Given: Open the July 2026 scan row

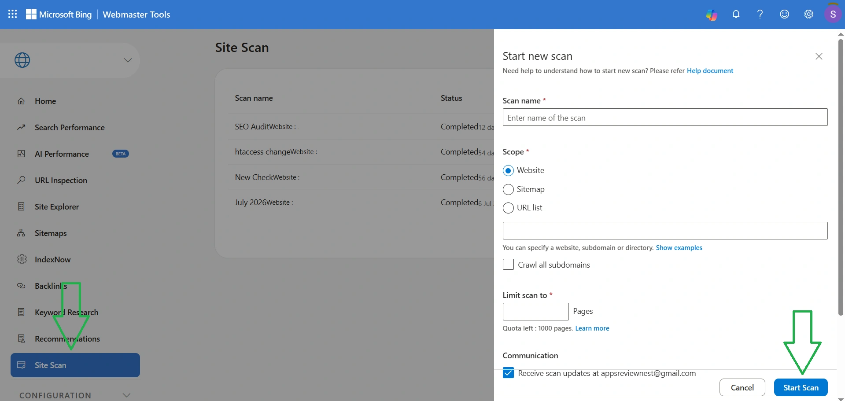Looking at the screenshot, I should point(361,202).
